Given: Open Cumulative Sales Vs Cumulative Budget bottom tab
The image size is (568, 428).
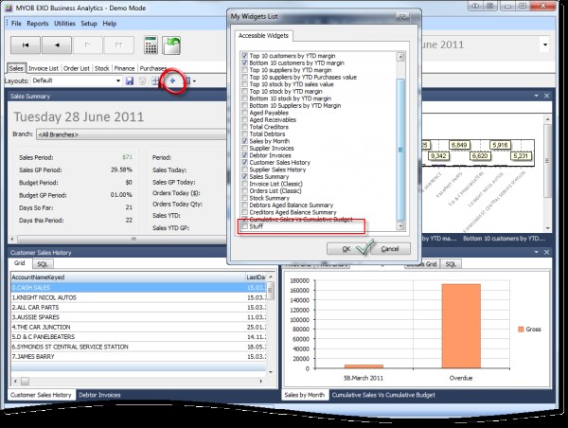Looking at the screenshot, I should coord(383,395).
